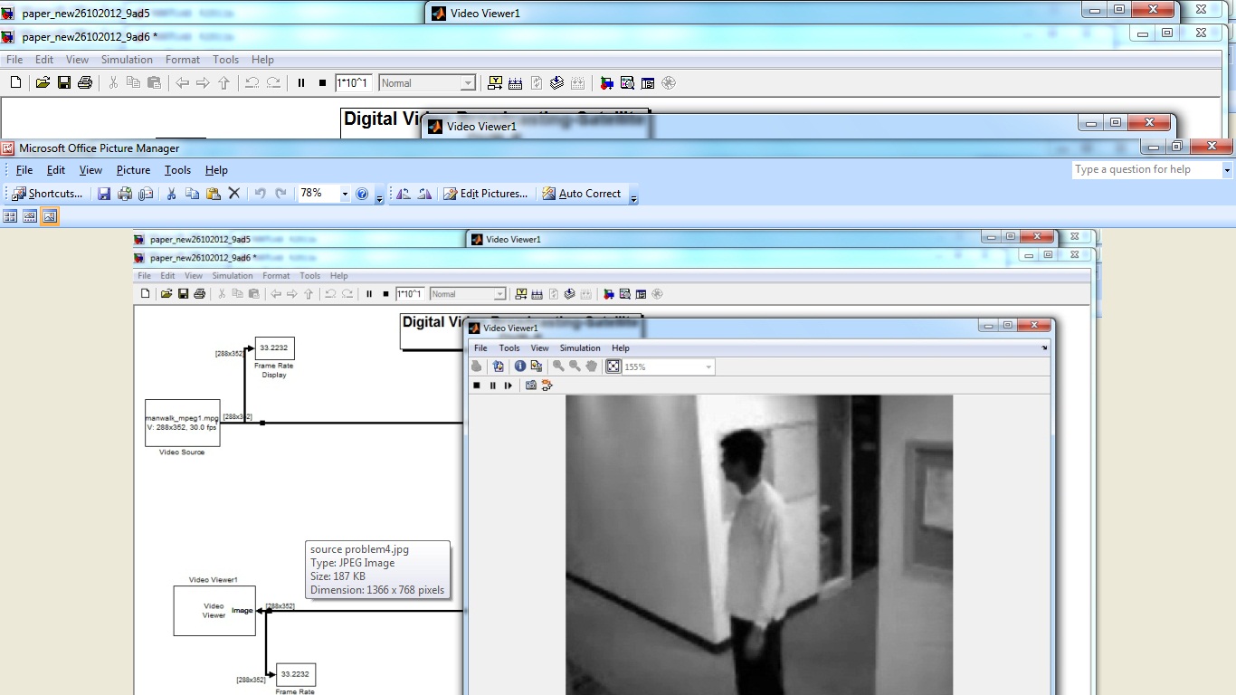Navigate forward in the Simulink toolbar
This screenshot has width=1236, height=695.
tap(203, 83)
